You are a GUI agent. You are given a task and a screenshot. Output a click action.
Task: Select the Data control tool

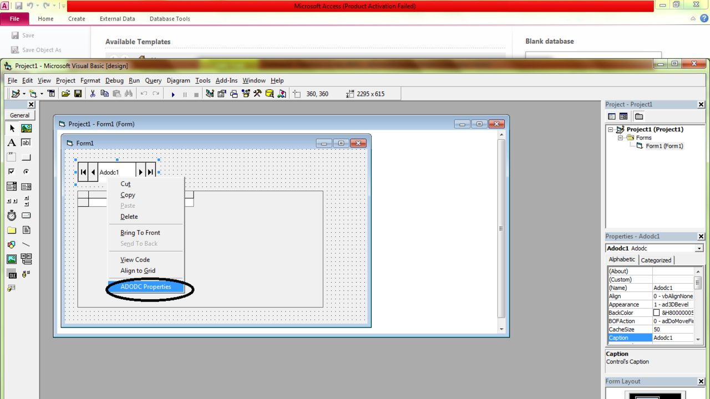click(26, 259)
